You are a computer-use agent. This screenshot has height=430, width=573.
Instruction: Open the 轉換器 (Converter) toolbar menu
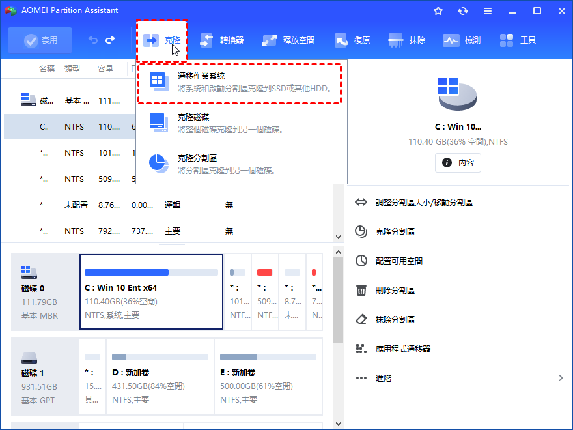pyautogui.click(x=222, y=40)
